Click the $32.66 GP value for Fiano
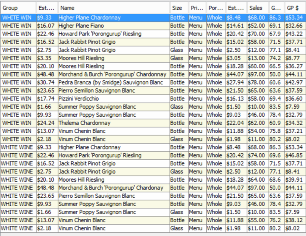The width and height of the screenshot is (306, 236). coord(294,26)
